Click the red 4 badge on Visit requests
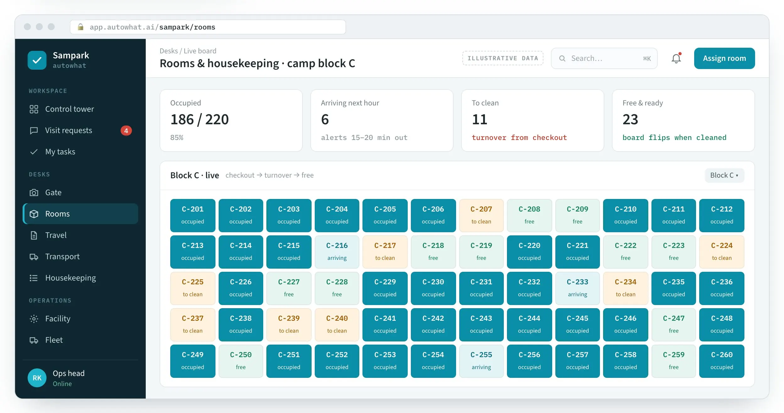The height and width of the screenshot is (413, 784). tap(126, 131)
